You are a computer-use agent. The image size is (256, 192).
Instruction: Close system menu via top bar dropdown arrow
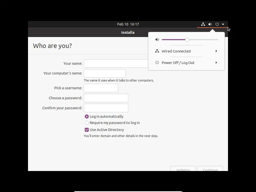click(223, 24)
